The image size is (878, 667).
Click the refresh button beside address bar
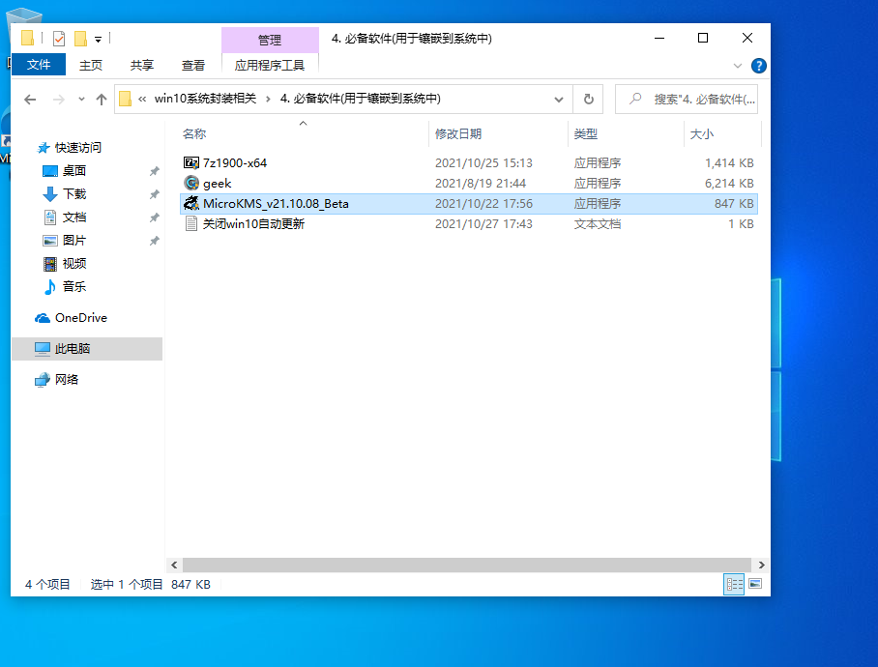pos(588,99)
